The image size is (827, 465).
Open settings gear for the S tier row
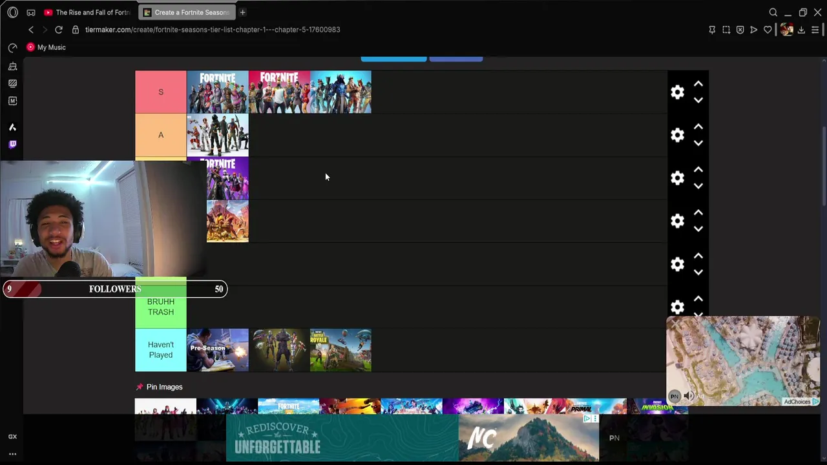click(x=677, y=92)
